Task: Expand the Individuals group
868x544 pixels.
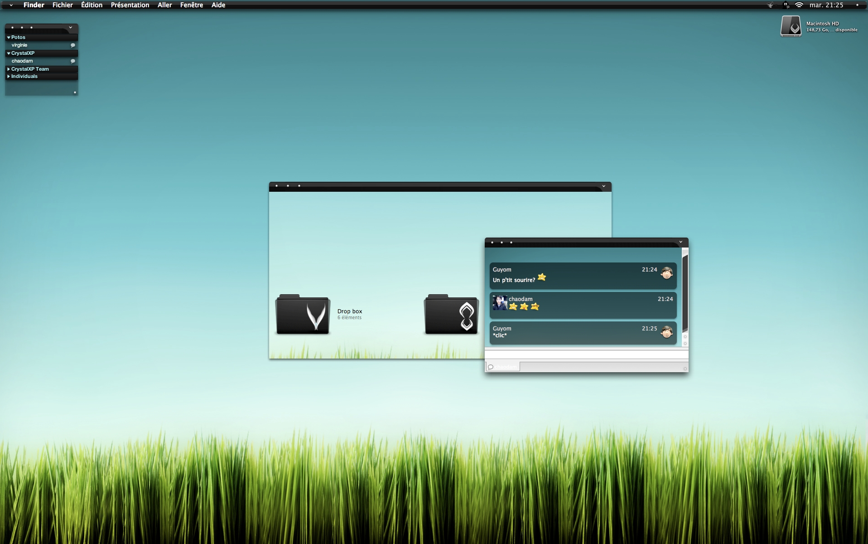Action: [9, 76]
